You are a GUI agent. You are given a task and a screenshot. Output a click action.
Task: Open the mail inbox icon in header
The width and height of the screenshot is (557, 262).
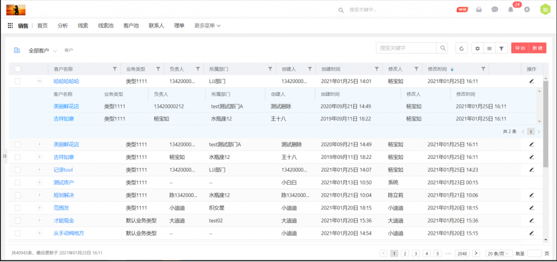(x=479, y=9)
